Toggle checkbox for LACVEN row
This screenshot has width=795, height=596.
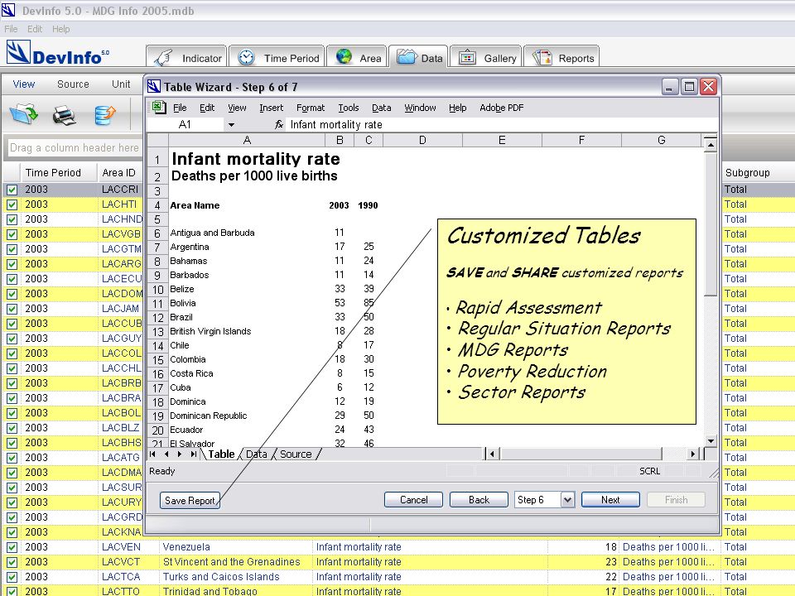click(x=12, y=547)
